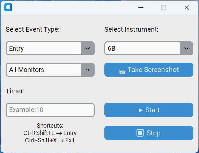199x153 pixels.
Task: Open the Event Type dropdown showing Entry
Action: coord(50,48)
